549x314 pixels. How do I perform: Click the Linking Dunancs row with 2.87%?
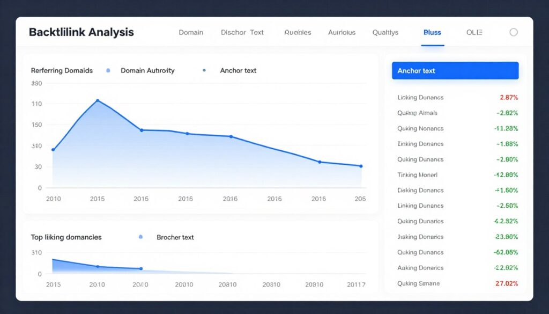(x=457, y=98)
